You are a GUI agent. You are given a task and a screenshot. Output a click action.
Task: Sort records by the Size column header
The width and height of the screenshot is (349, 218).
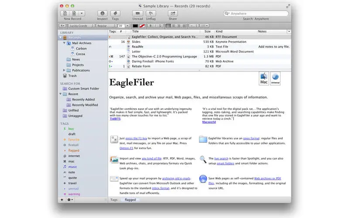pos(208,31)
